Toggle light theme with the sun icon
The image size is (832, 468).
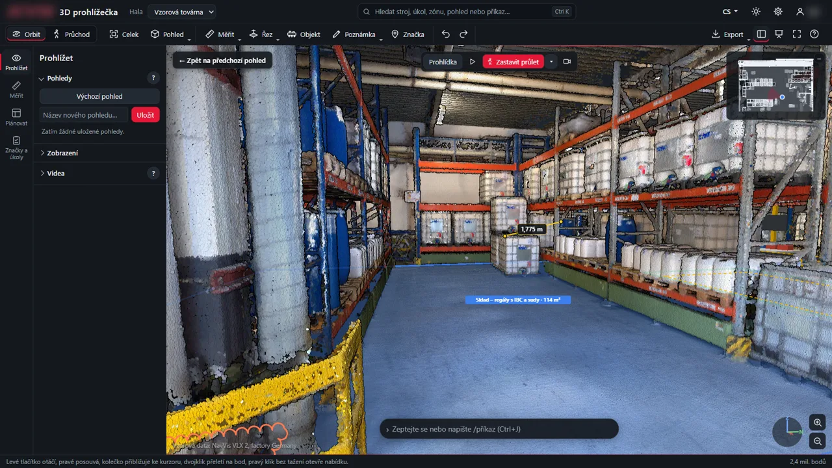click(756, 12)
